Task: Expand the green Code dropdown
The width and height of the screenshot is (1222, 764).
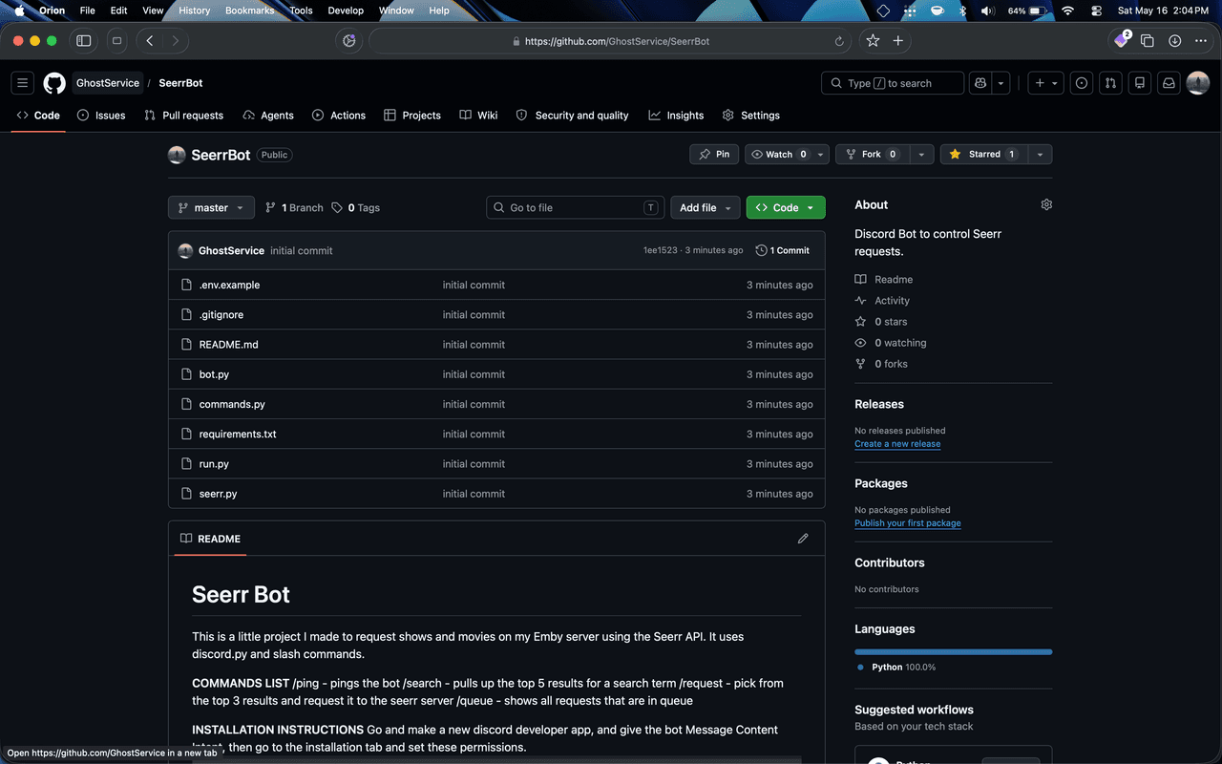Action: point(786,207)
